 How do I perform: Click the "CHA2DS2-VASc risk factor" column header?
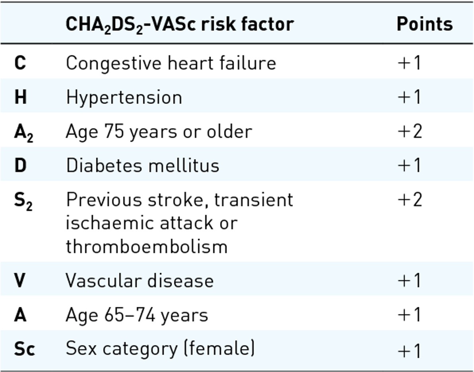pyautogui.click(x=179, y=25)
